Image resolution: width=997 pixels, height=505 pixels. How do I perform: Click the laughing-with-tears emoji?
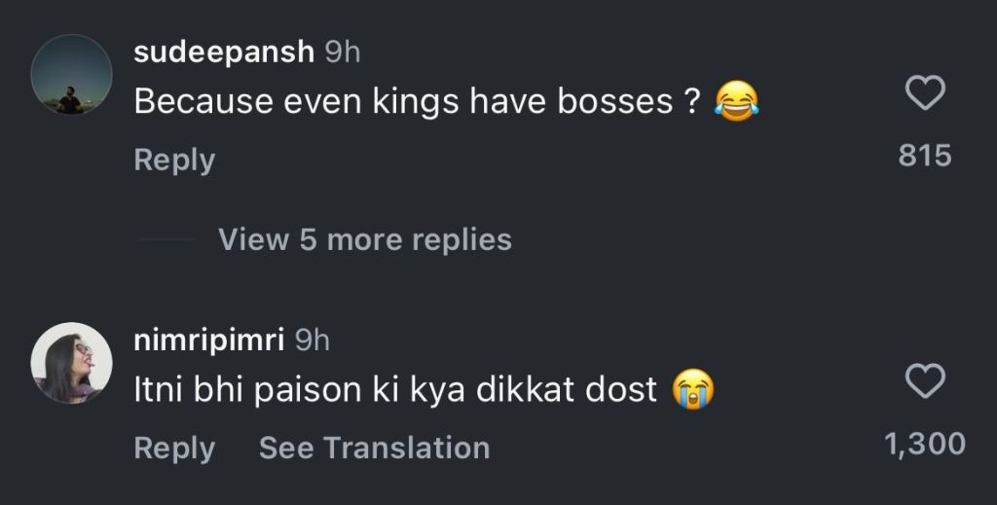click(737, 103)
